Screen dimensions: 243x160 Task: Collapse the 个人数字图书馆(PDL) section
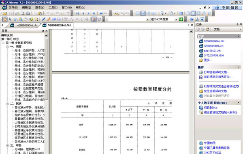(239, 103)
